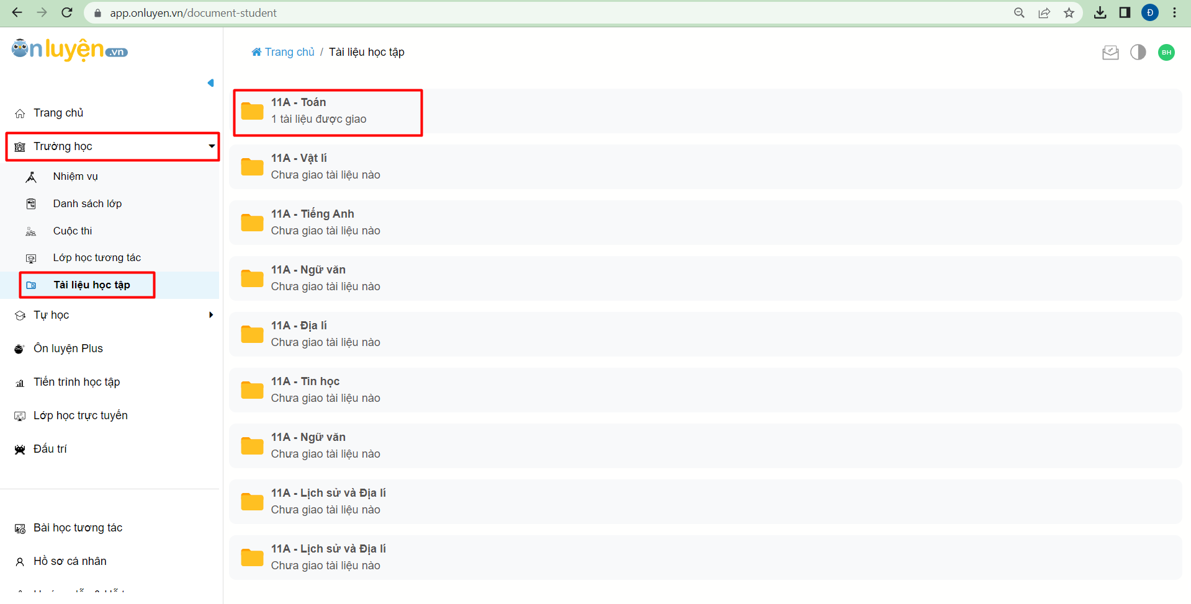This screenshot has height=604, width=1191.
Task: Open Danh sách lớp submenu item
Action: click(x=88, y=204)
